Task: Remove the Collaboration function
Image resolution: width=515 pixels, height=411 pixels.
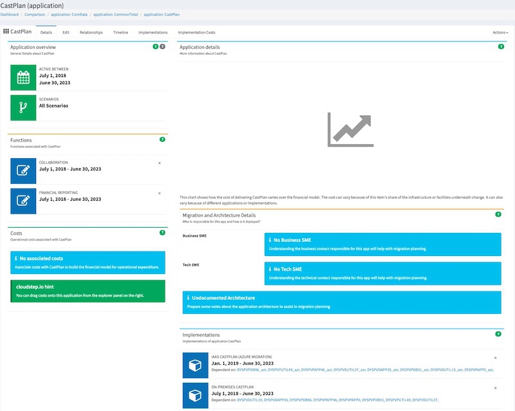Action: (160, 163)
